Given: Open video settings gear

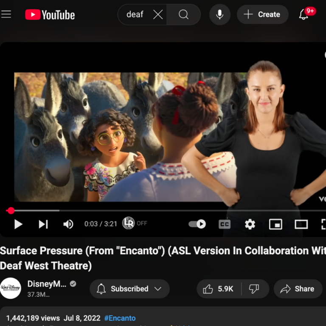Looking at the screenshot, I should pyautogui.click(x=250, y=224).
